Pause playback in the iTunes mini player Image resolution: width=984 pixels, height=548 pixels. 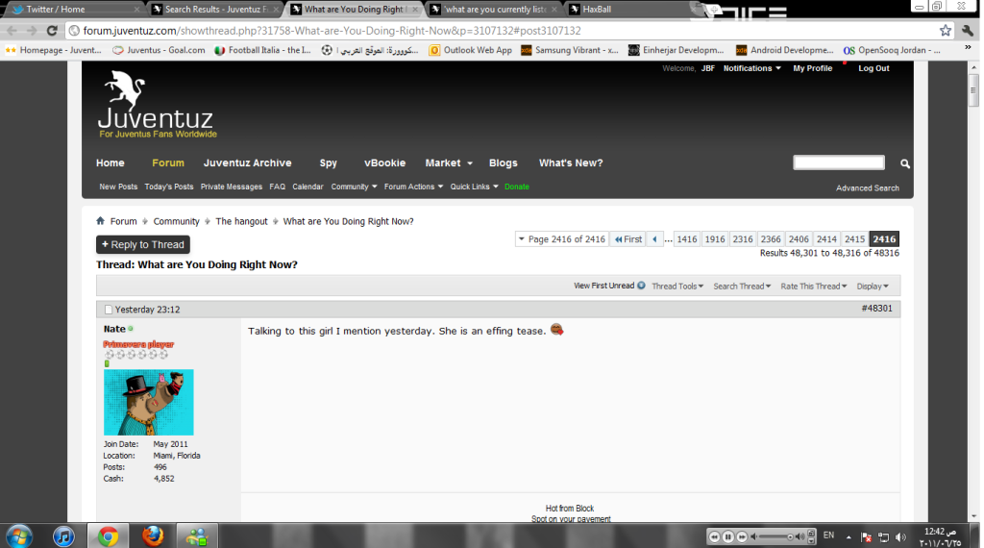click(728, 536)
